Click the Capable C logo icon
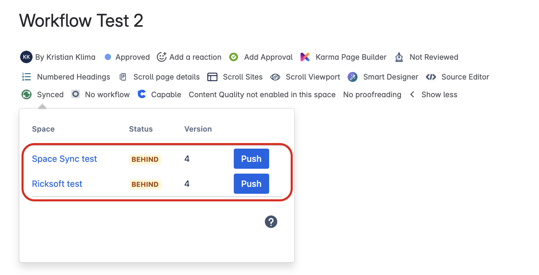Viewport: 539px width, 275px height. click(142, 94)
